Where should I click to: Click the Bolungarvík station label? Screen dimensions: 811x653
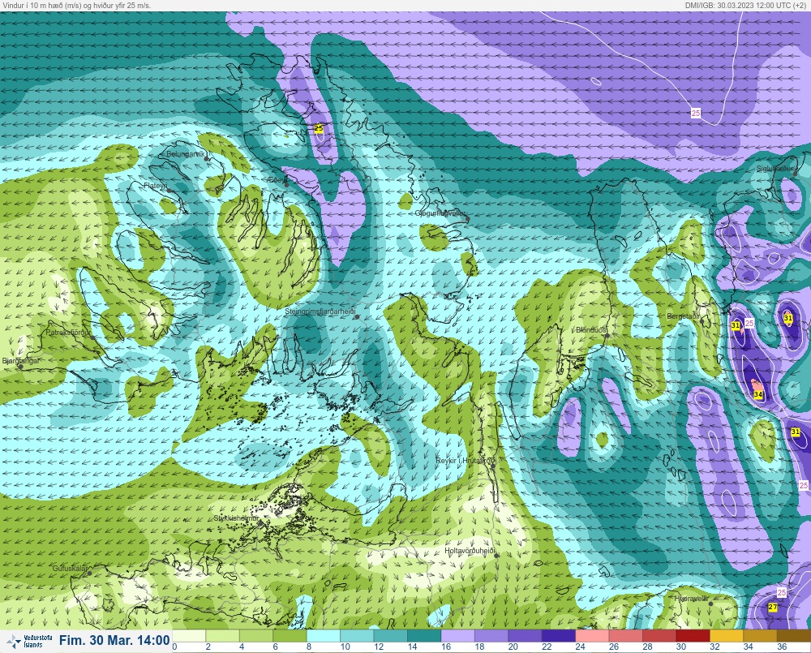tap(186, 154)
